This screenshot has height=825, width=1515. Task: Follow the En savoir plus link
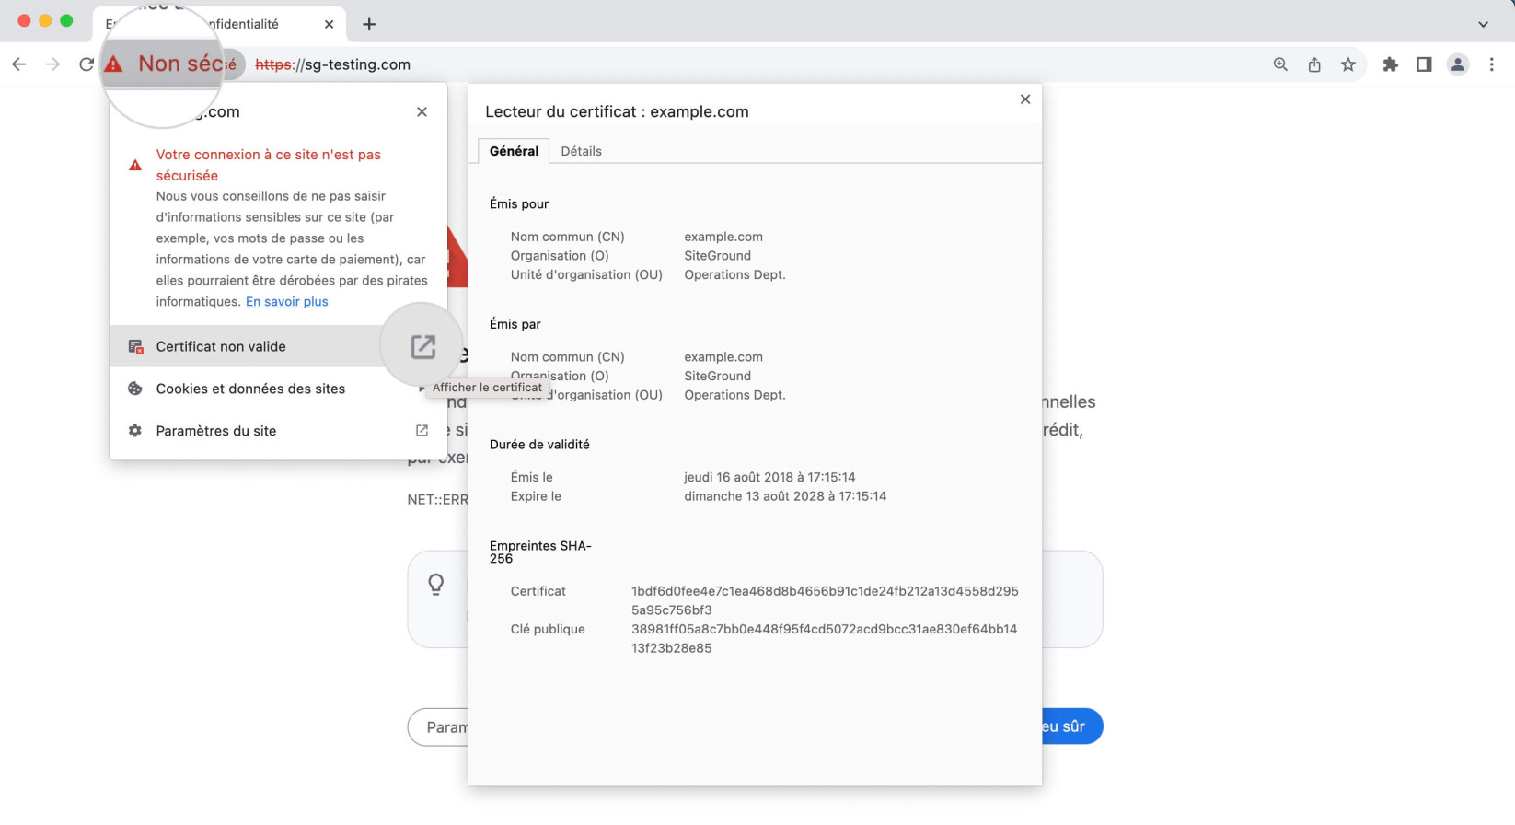287,301
